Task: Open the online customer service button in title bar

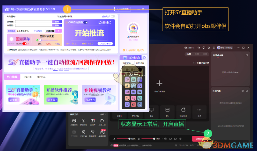Action: tap(123, 9)
